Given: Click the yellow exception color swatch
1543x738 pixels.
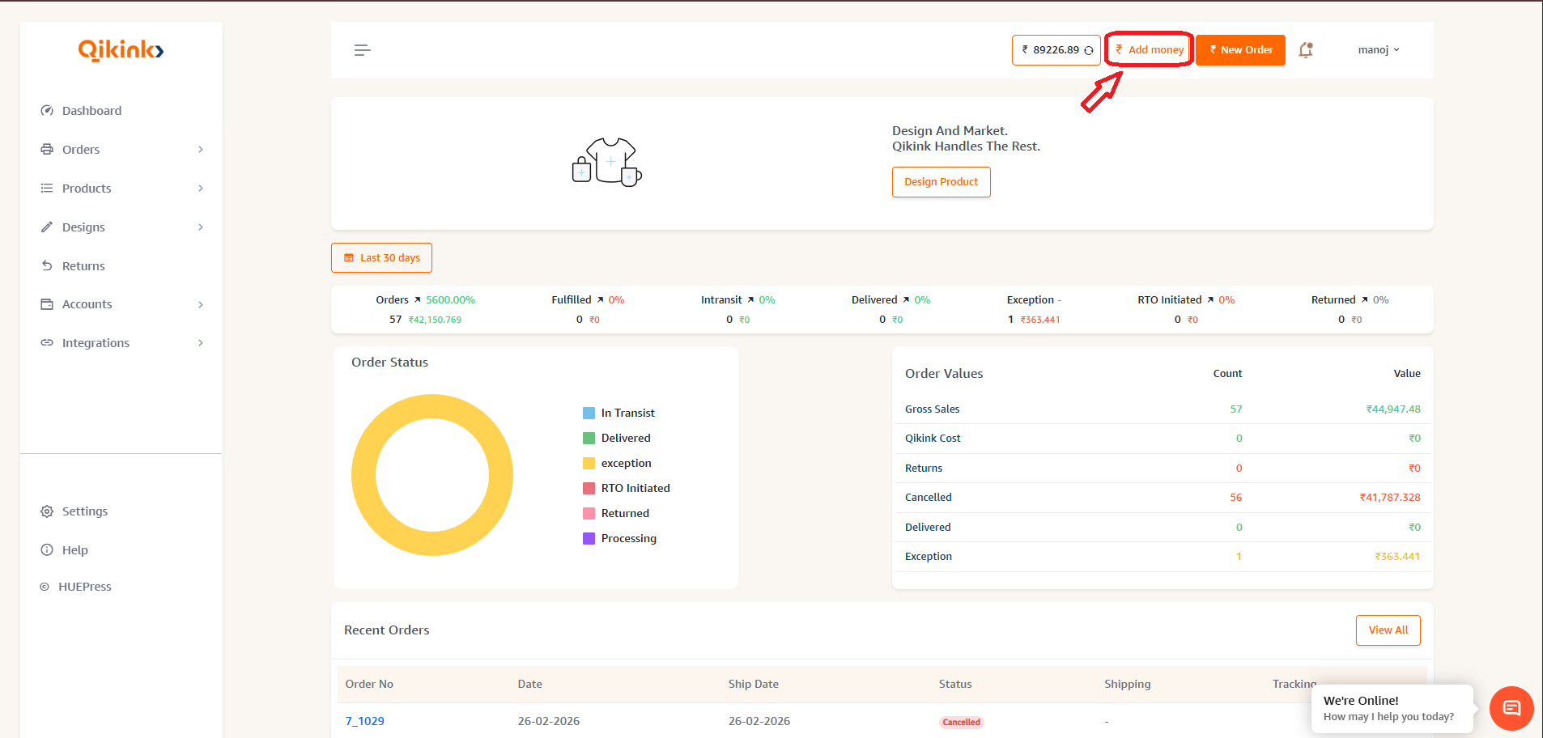Looking at the screenshot, I should tap(589, 463).
